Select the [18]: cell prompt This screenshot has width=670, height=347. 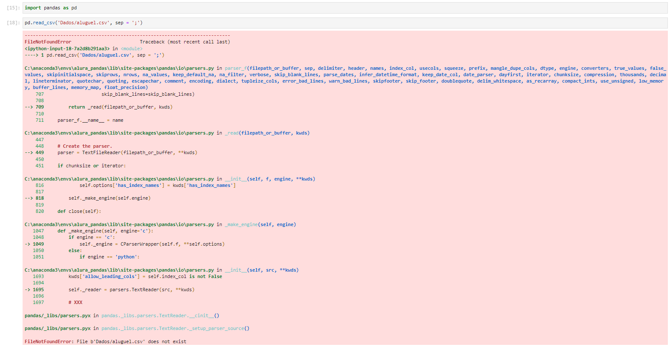click(x=13, y=23)
